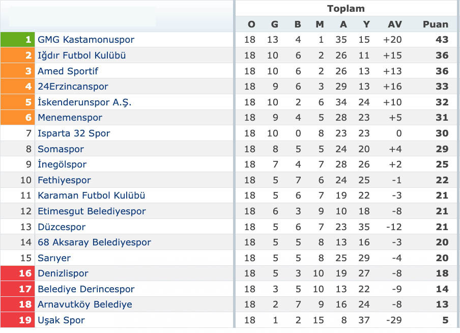This screenshot has width=460, height=333.
Task: Open 68 Aksaray Belediyespor page
Action: [94, 242]
